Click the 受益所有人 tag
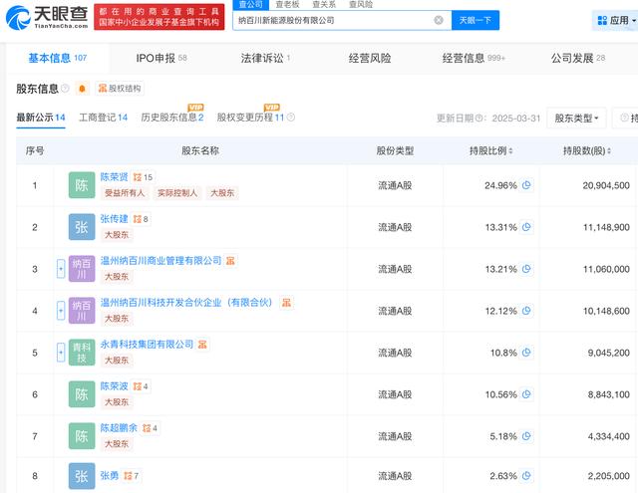 click(x=125, y=193)
